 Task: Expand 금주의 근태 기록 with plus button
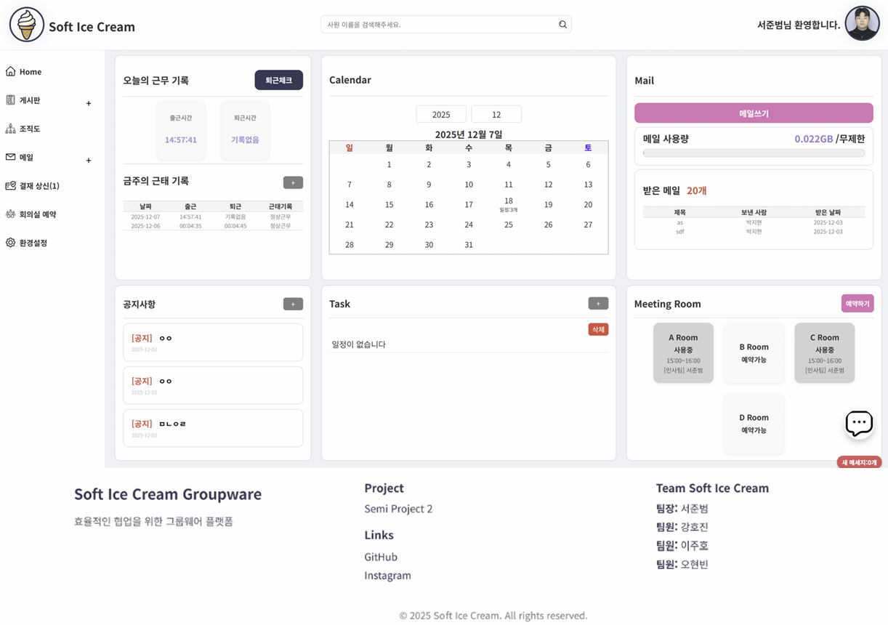(x=293, y=182)
